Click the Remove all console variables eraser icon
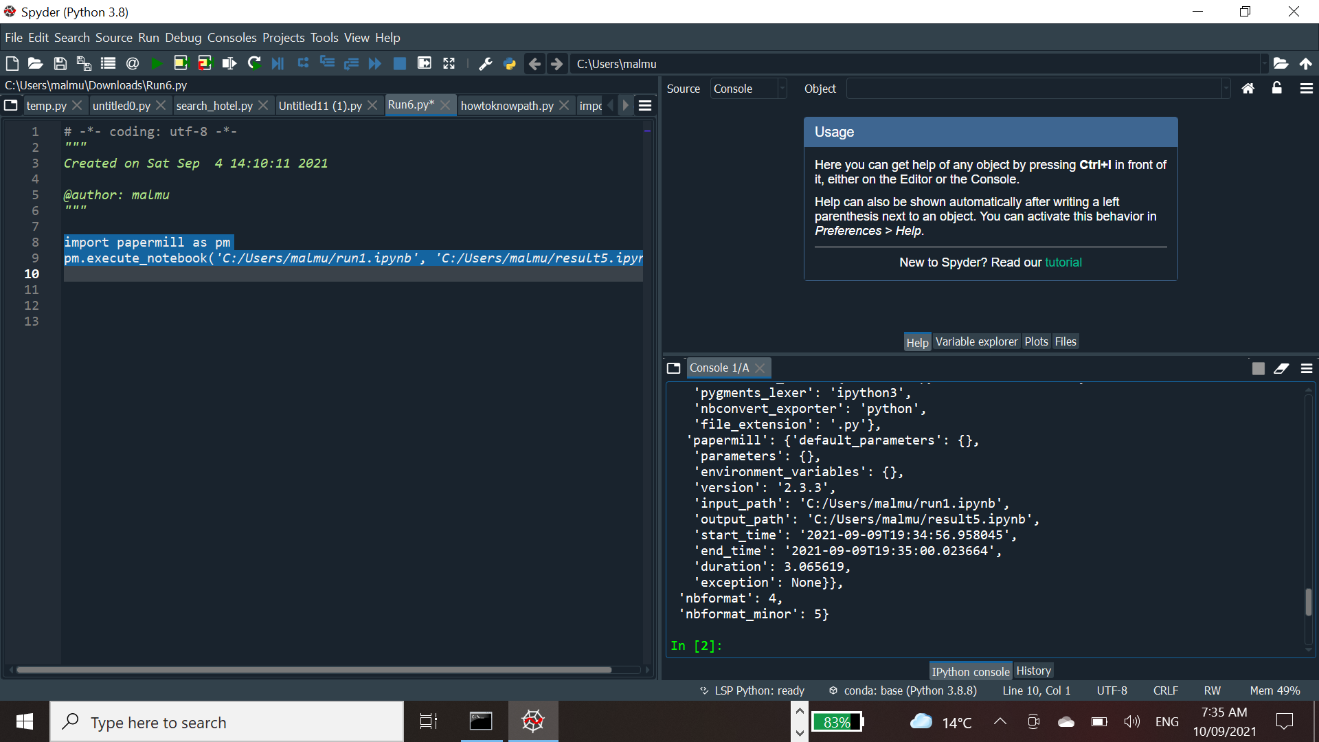This screenshot has width=1319, height=742. tap(1282, 368)
